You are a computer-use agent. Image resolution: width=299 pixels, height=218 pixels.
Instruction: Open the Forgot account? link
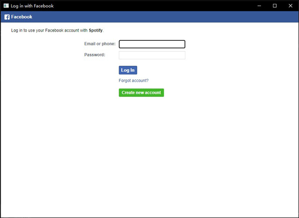point(134,80)
